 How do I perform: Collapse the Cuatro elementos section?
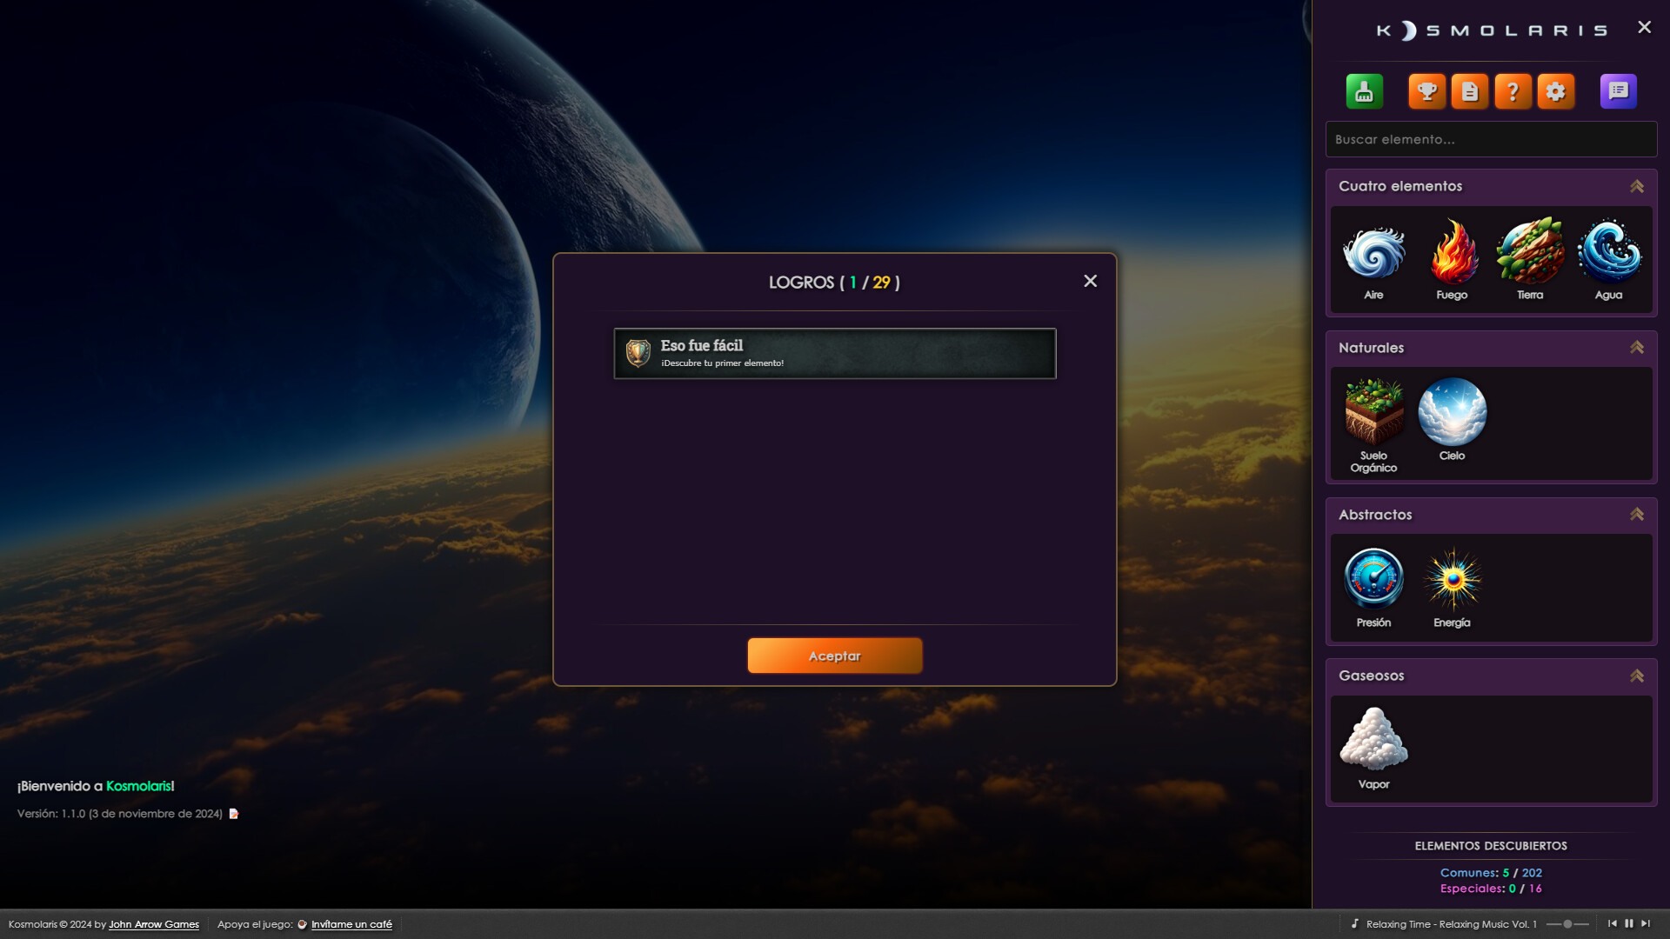[1636, 186]
